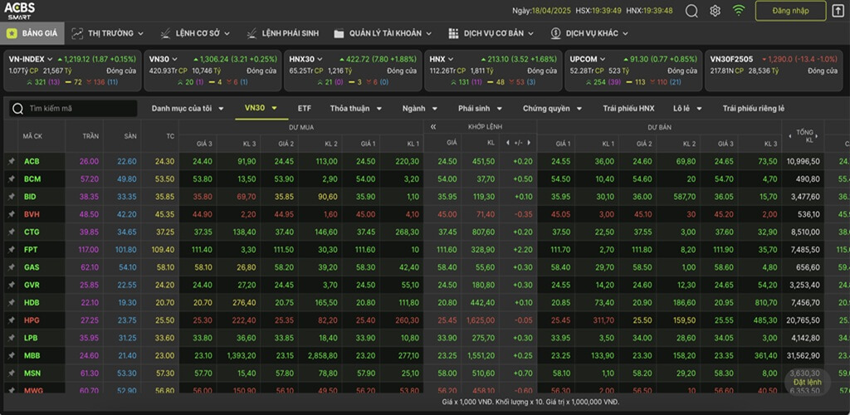Focus the Tìm kiếm mã search field
Image resolution: width=850 pixels, height=415 pixels.
(x=73, y=109)
